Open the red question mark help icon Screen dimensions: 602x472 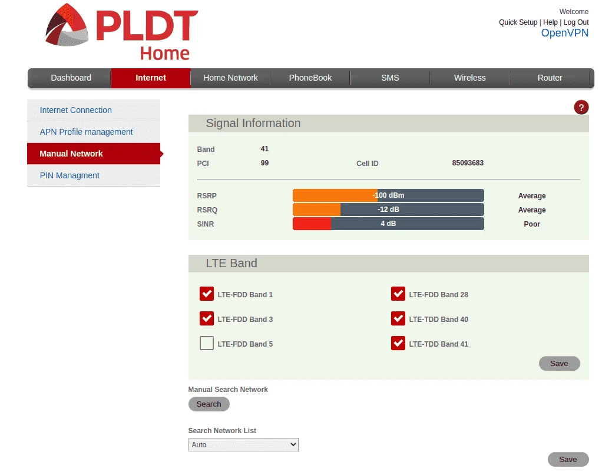point(581,108)
